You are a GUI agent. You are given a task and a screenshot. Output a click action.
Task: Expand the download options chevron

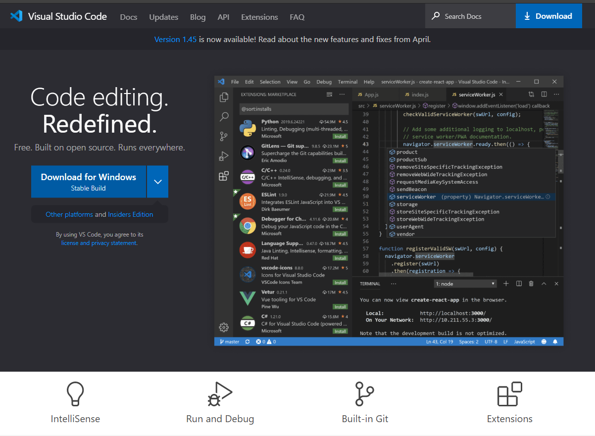[x=158, y=182]
